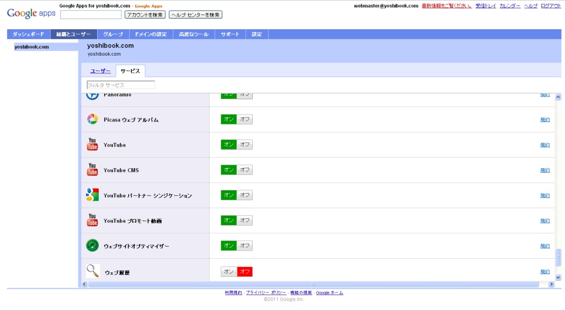Click the vertical scrollbar up arrow
The width and height of the screenshot is (565, 310).
(558, 97)
